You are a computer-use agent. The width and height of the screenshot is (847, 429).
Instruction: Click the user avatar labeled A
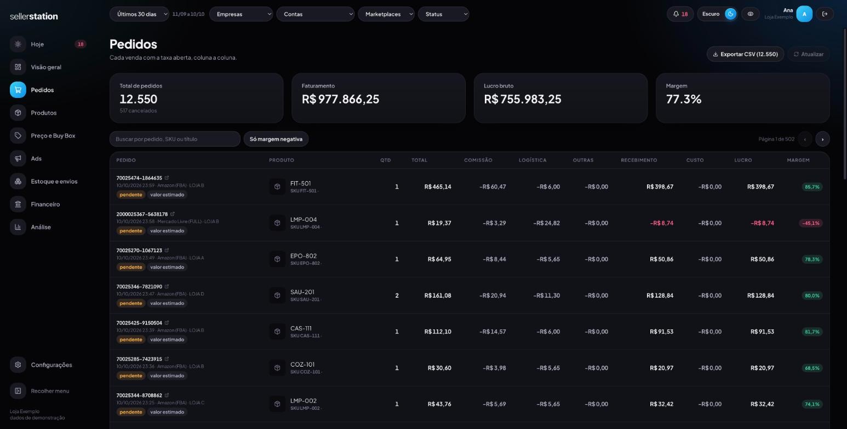coord(804,14)
